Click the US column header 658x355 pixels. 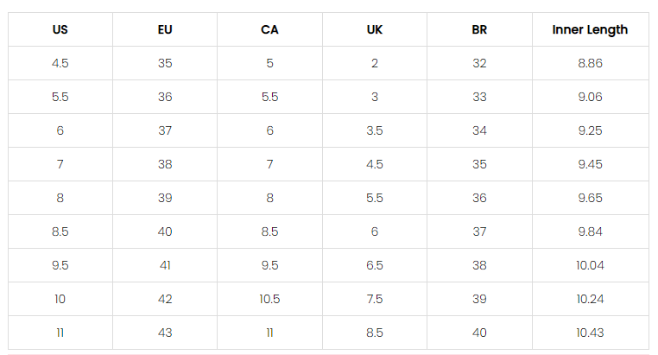(x=60, y=29)
